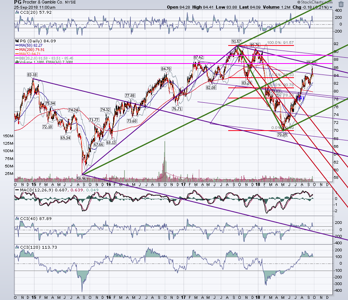Click the 70.09 trough price label

coord(282,135)
